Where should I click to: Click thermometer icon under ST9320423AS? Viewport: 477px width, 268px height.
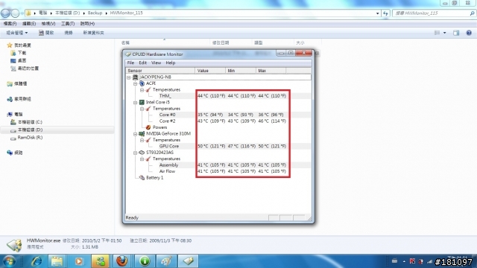coord(148,159)
